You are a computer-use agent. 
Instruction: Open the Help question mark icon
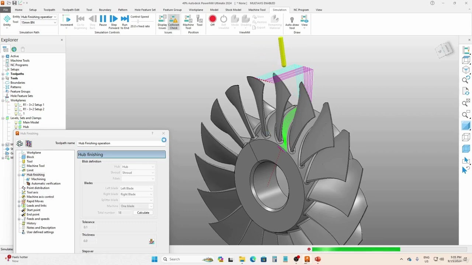point(433,3)
